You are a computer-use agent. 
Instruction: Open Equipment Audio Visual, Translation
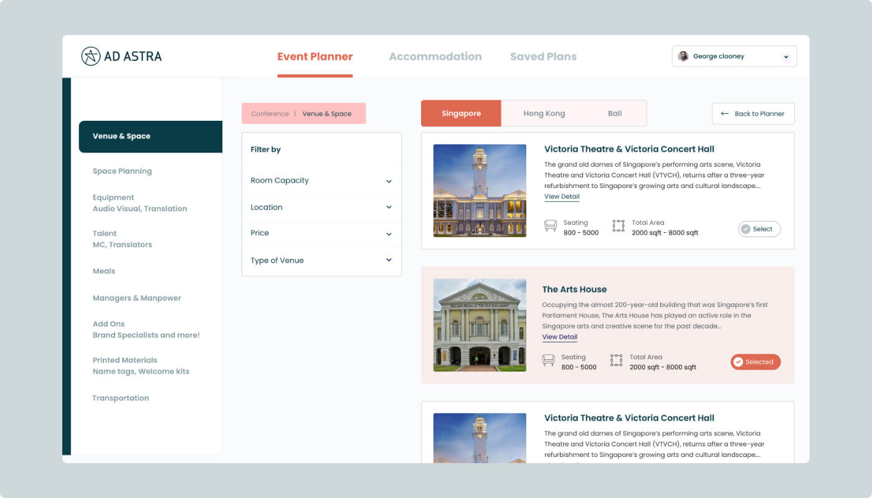click(140, 203)
